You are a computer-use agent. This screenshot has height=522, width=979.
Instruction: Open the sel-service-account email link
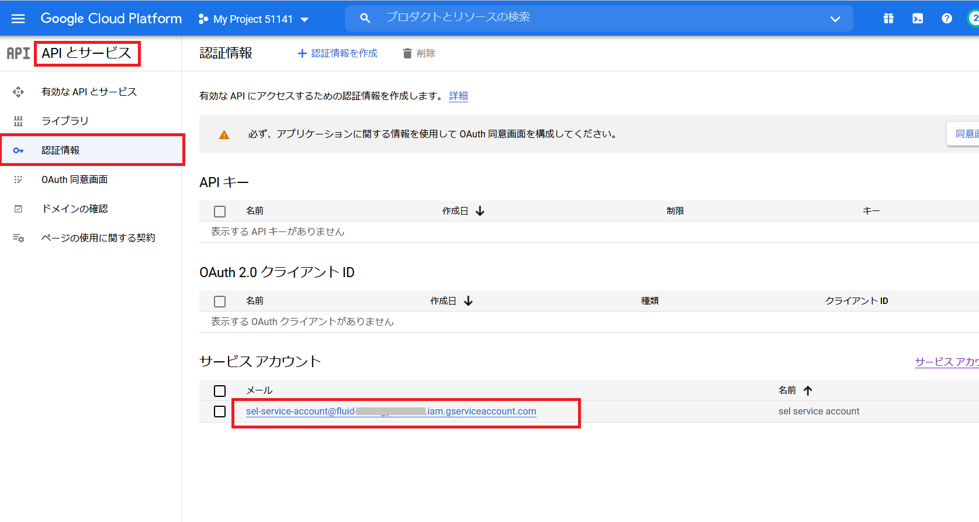(x=391, y=412)
